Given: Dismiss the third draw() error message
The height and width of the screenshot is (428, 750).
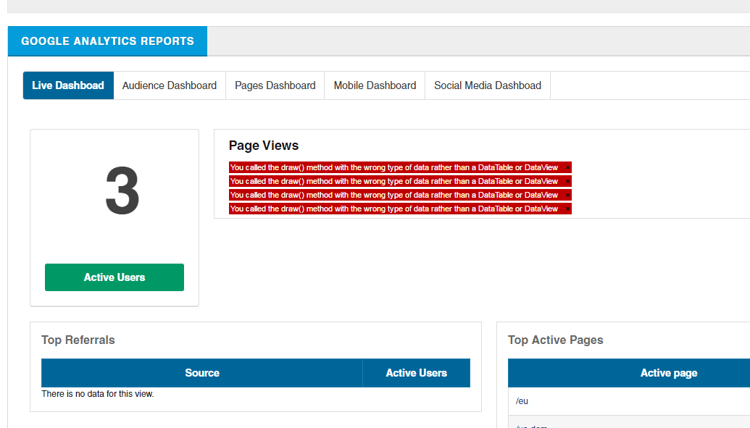Looking at the screenshot, I should (567, 195).
